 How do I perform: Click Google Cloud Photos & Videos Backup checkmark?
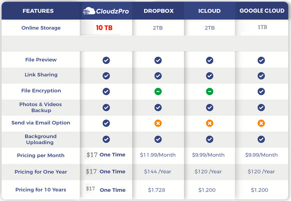(261, 107)
